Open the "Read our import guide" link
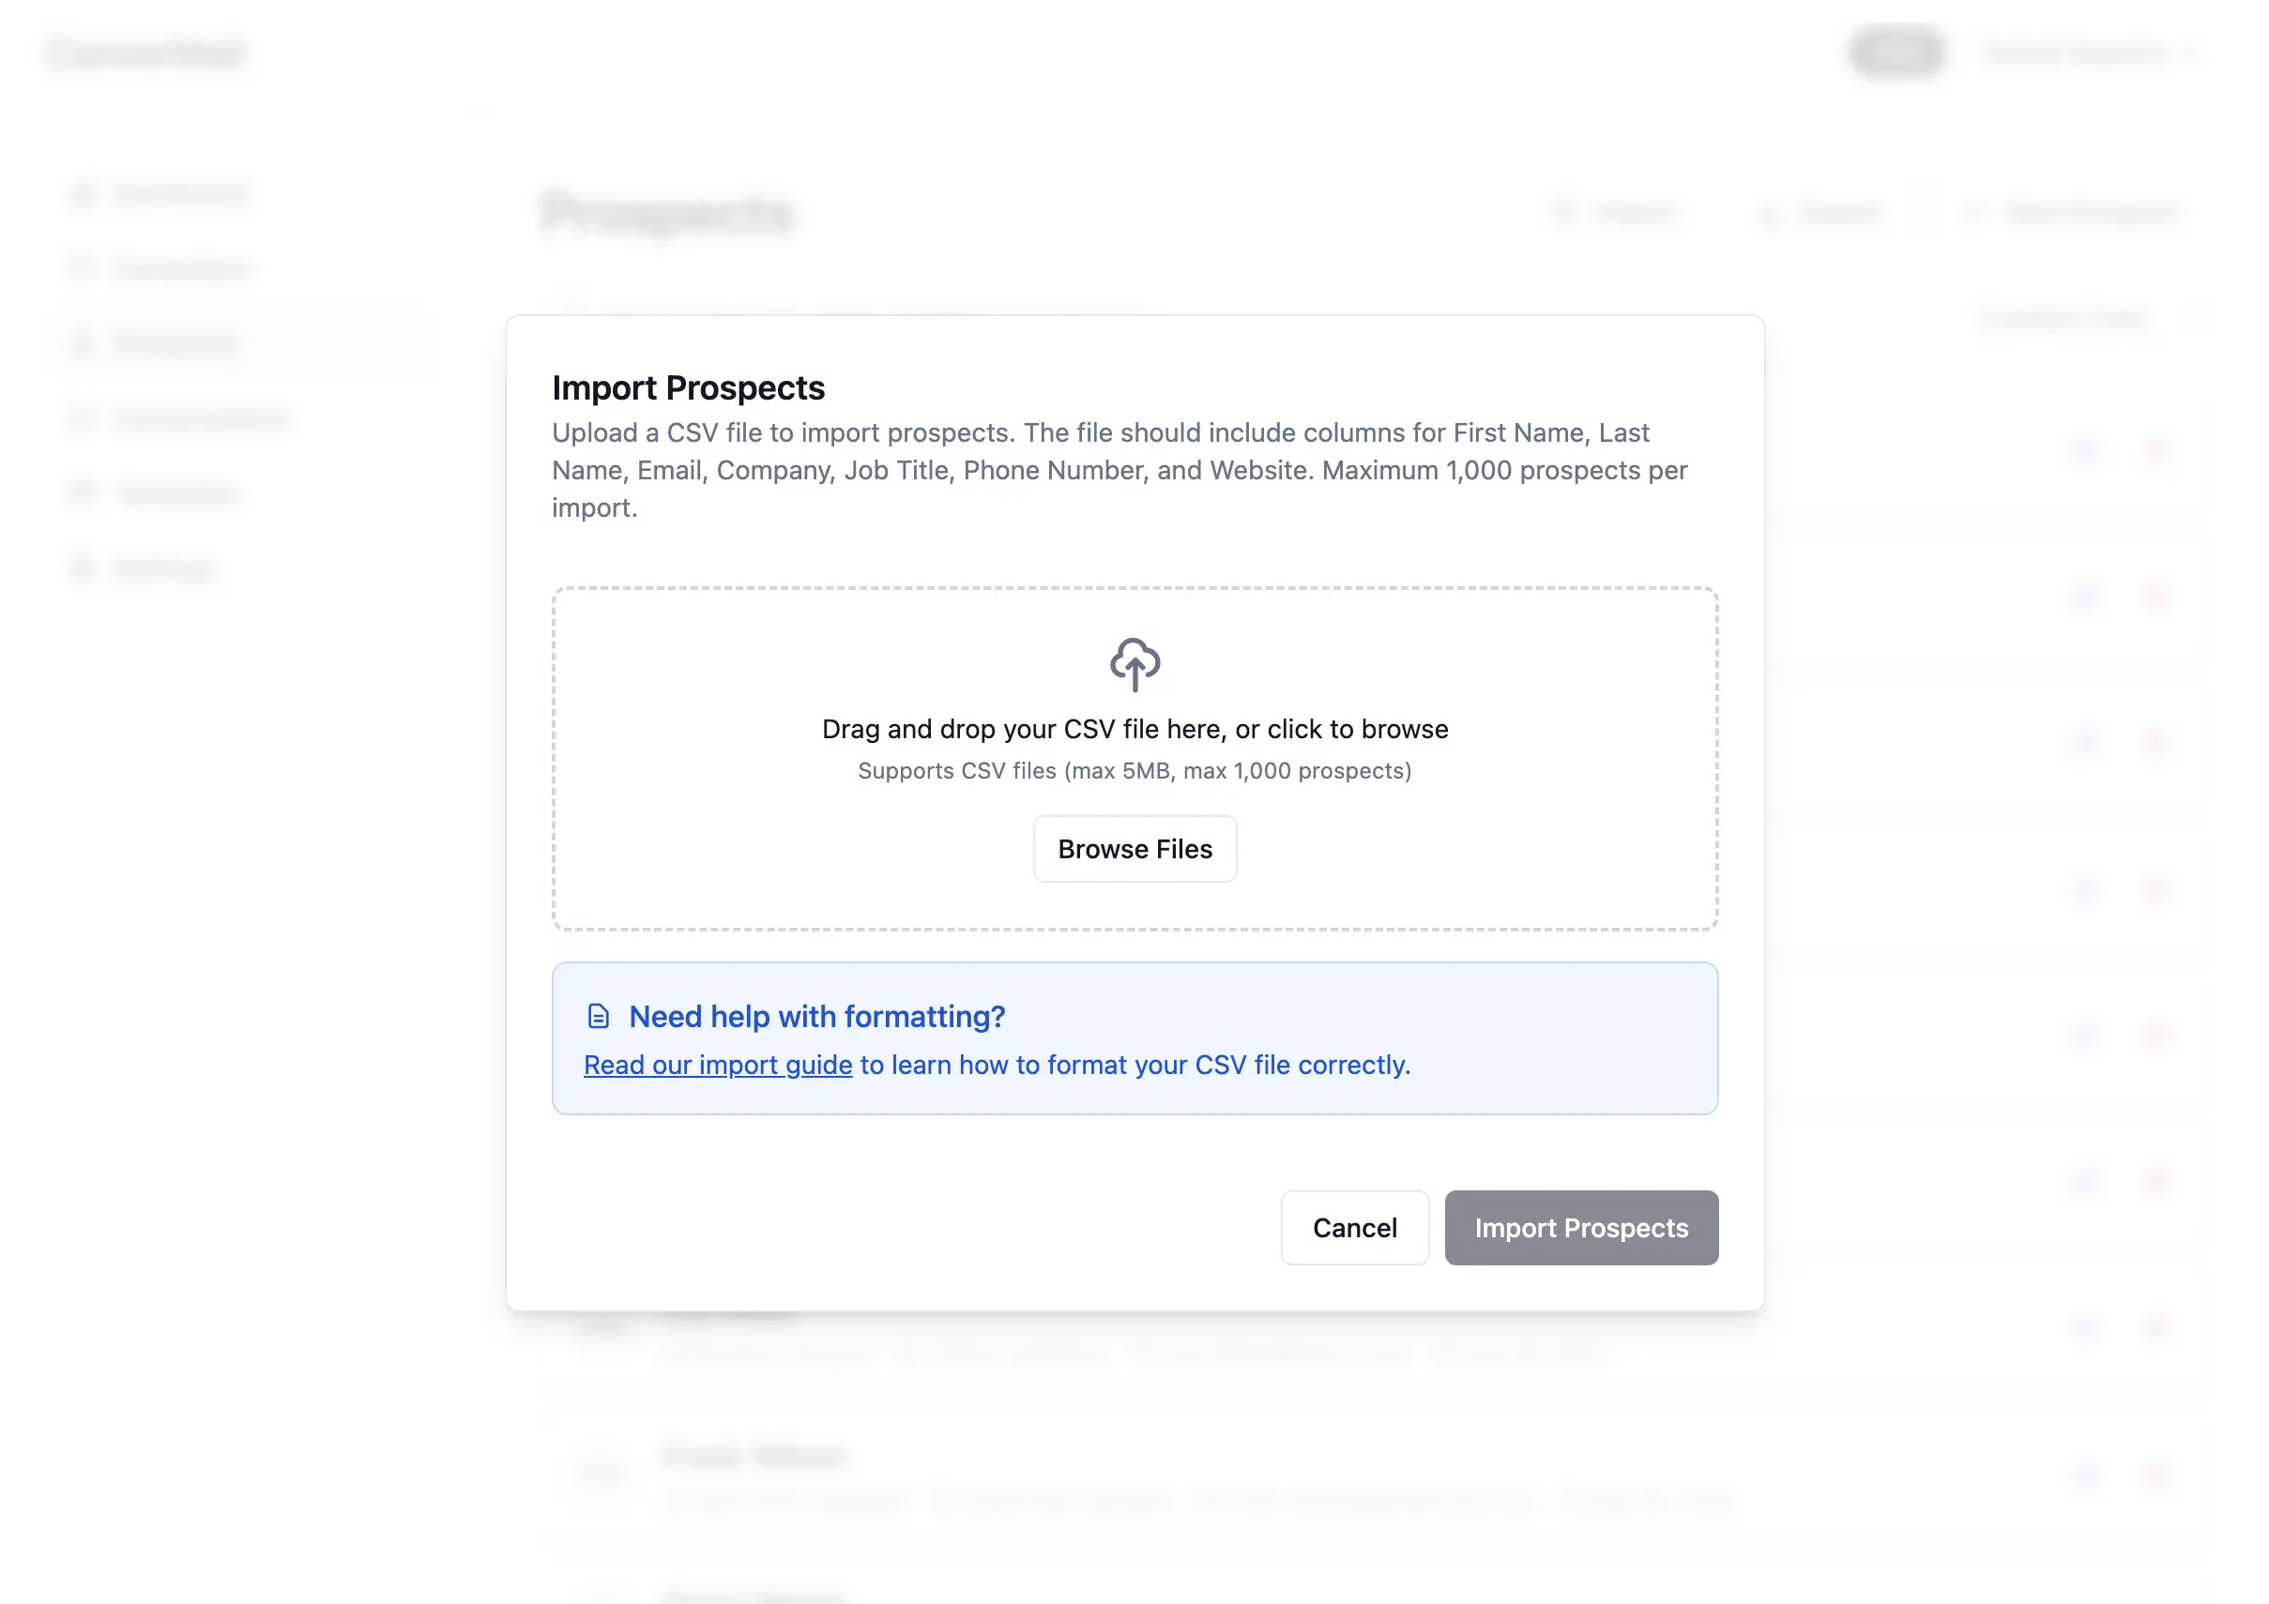Viewport: 2269px width, 1604px height. [x=718, y=1065]
